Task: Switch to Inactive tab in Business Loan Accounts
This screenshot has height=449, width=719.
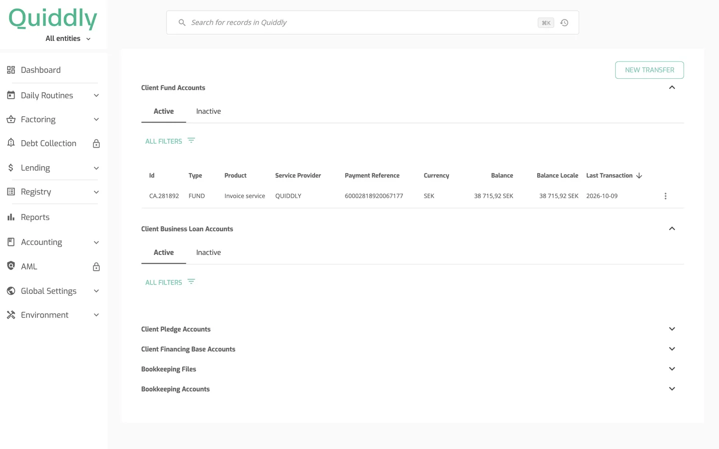Action: [208, 252]
